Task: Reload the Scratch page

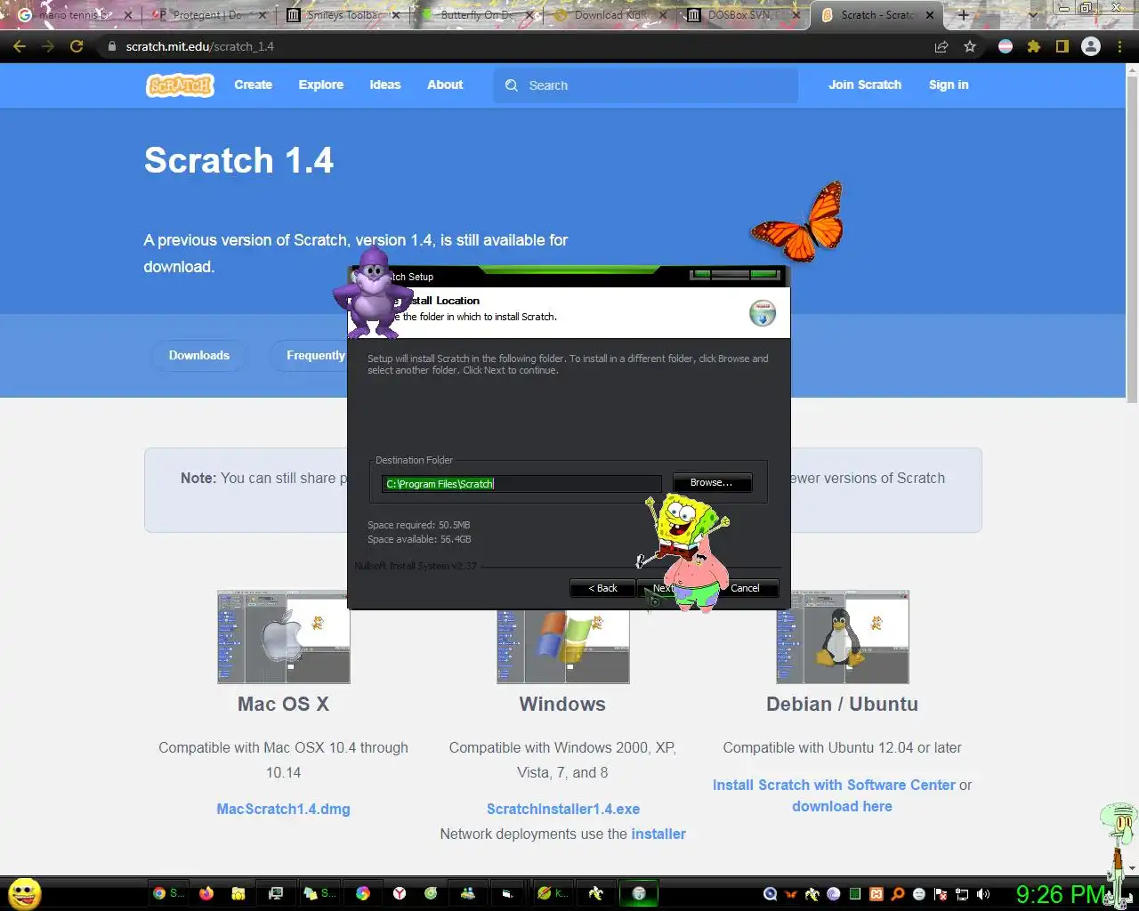Action: coord(77,46)
